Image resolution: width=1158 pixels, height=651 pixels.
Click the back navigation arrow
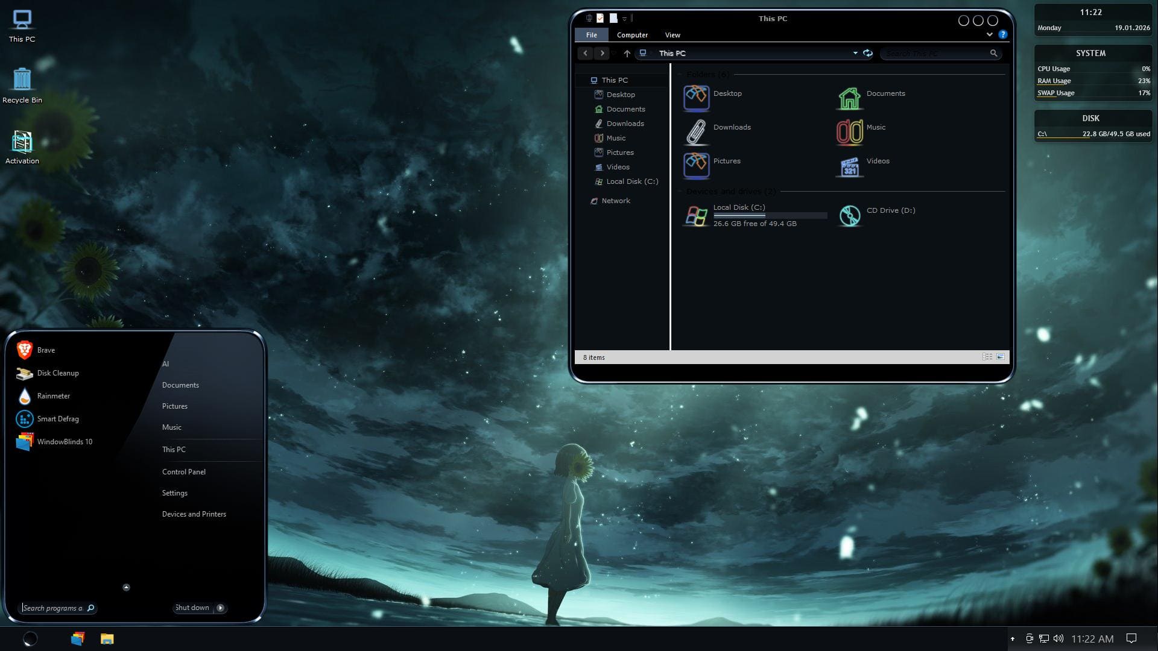(585, 53)
